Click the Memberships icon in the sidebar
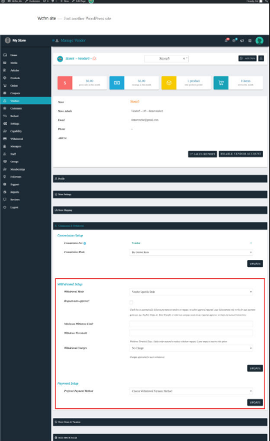 tap(5, 169)
